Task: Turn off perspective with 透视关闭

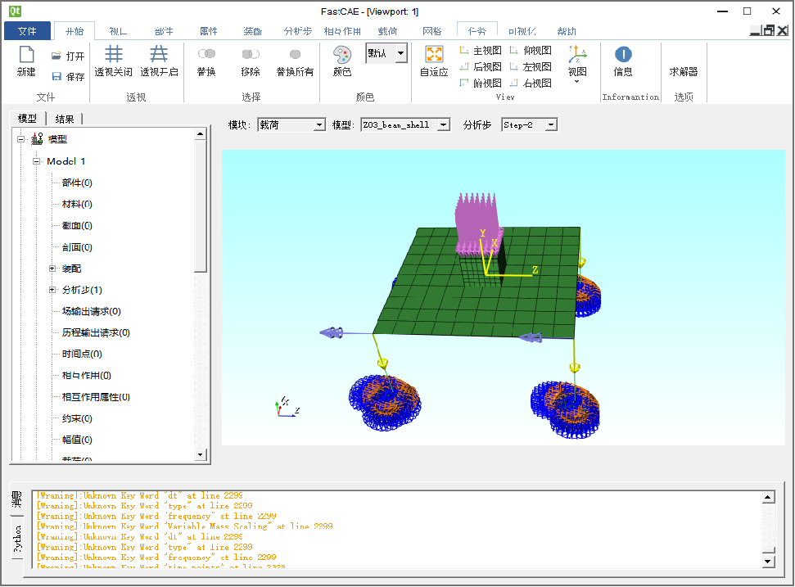Action: coord(114,61)
